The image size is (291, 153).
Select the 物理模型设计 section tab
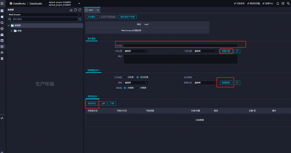(93, 70)
